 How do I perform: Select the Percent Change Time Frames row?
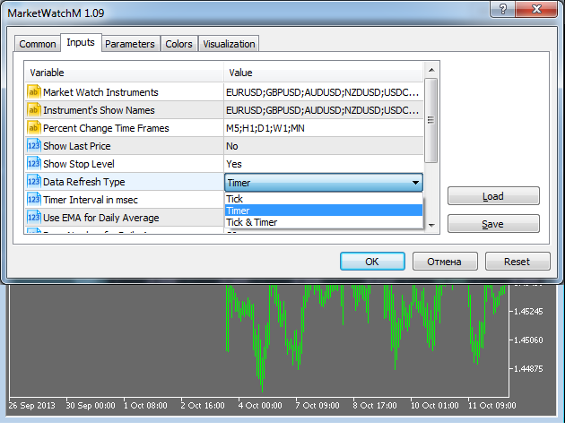125,128
